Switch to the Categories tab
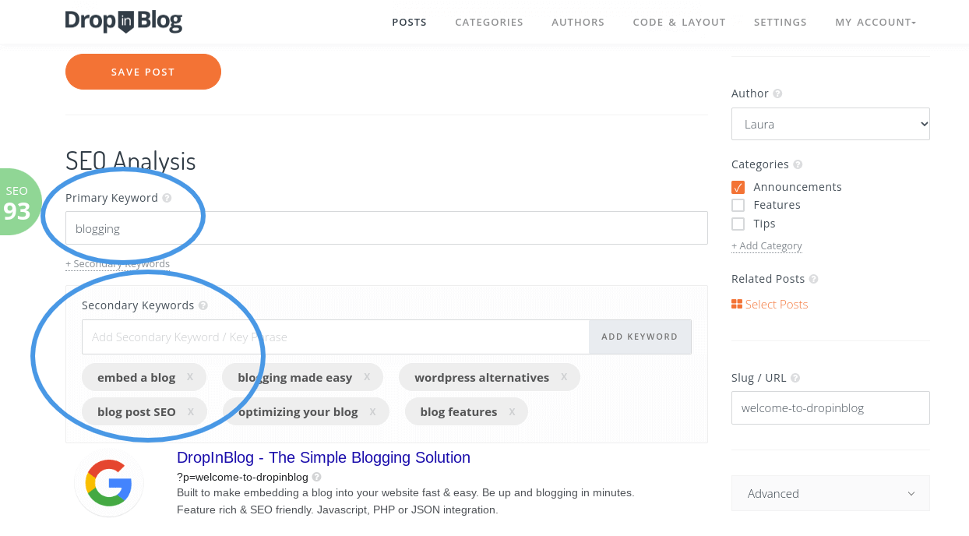This screenshot has height=536, width=969. point(489,22)
